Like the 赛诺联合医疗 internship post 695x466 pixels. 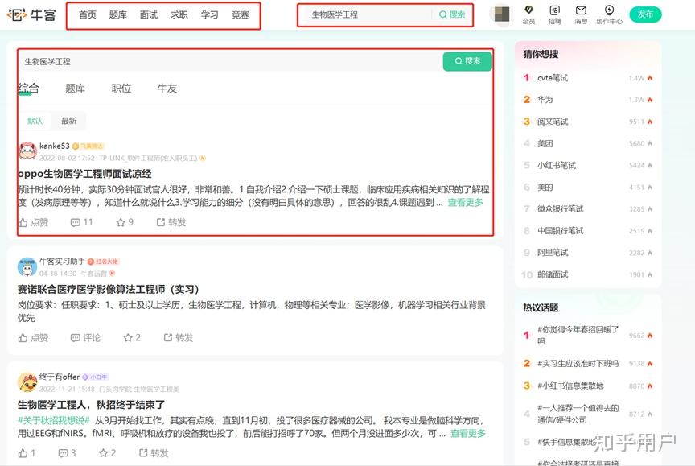tap(33, 338)
